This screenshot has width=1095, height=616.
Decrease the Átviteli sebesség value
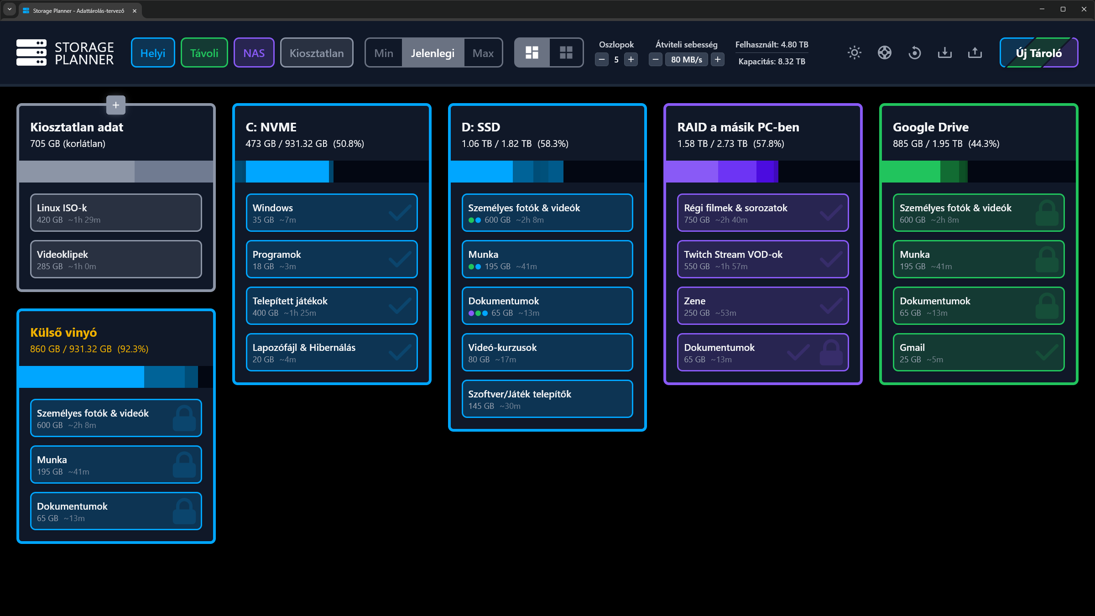click(655, 59)
